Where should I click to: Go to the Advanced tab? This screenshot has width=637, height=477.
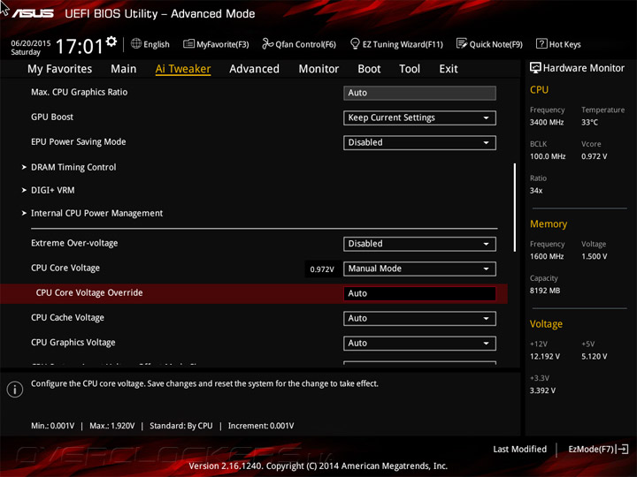254,69
